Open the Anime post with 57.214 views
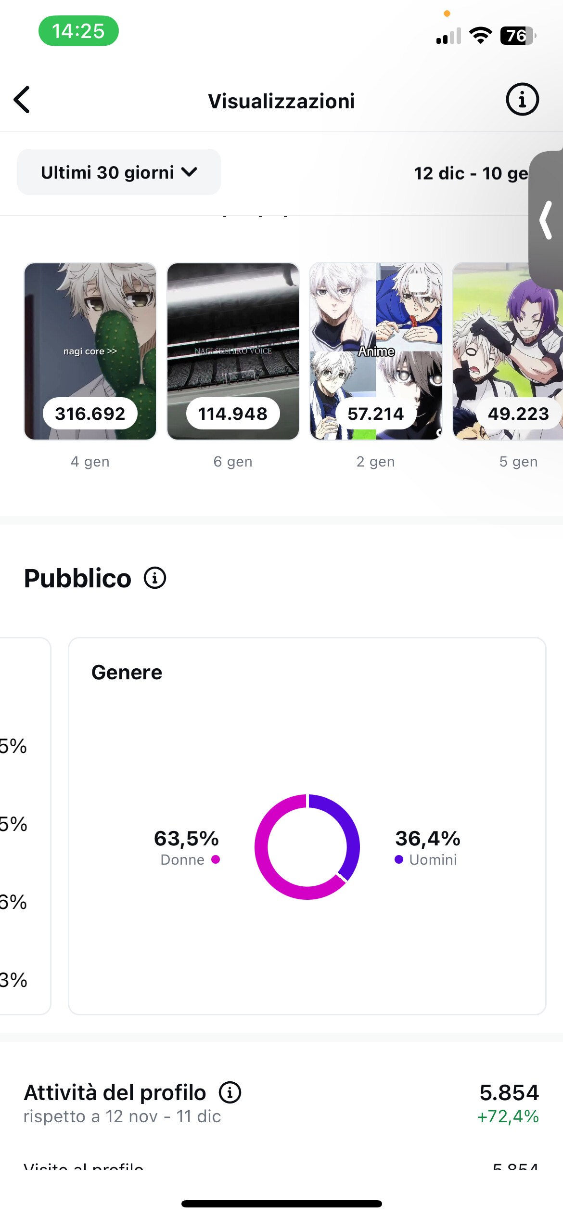Viewport: 563px width, 1219px height. click(x=376, y=351)
